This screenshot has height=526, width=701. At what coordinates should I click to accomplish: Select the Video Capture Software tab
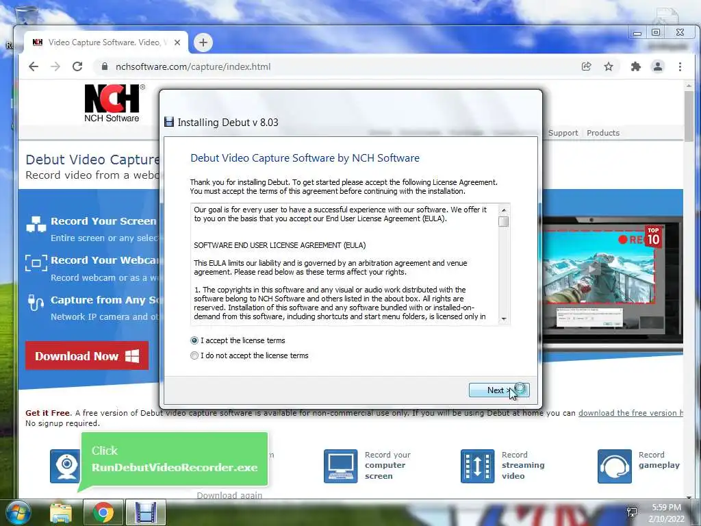106,42
